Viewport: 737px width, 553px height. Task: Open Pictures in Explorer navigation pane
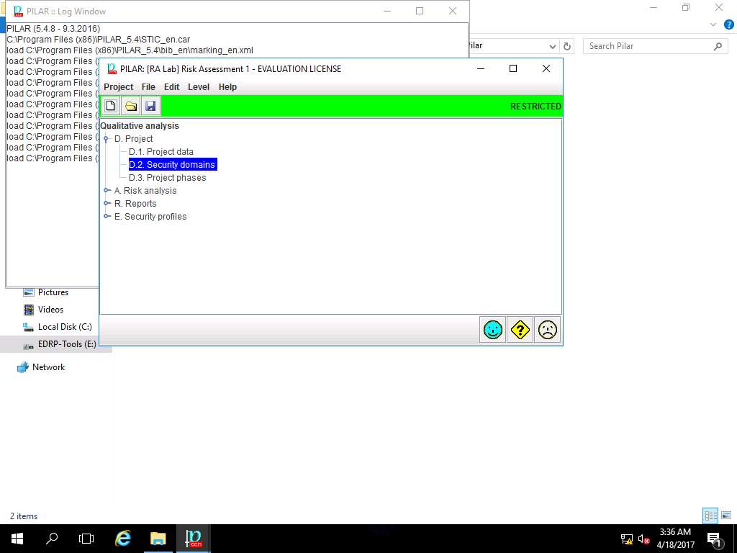[x=53, y=292]
